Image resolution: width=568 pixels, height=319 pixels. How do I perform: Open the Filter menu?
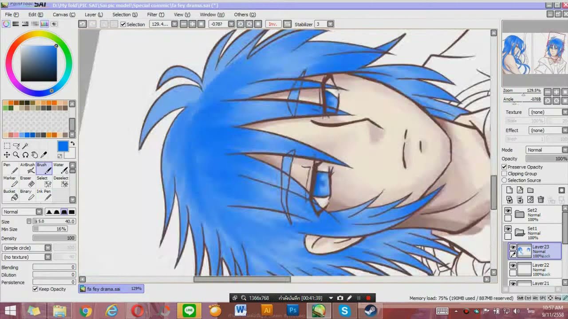coord(155,15)
